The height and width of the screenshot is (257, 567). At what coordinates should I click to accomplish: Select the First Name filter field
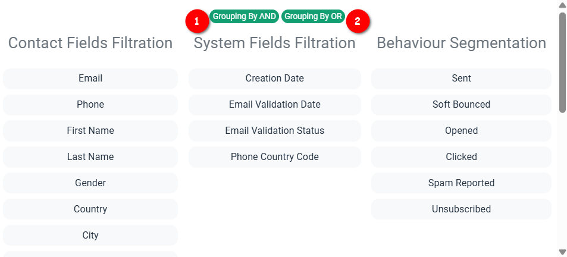(90, 131)
